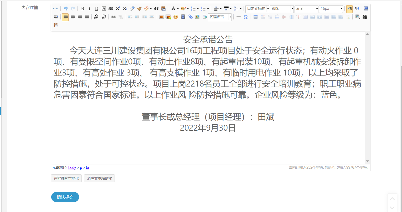Viewport: 402px width, 212px height.
Task: Insert a blockquote
Action: point(156,9)
